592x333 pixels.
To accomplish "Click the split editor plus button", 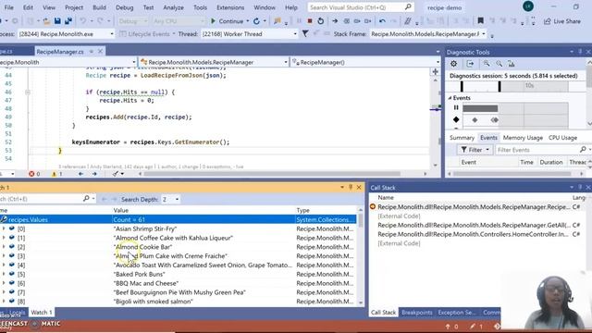I will [435, 71].
